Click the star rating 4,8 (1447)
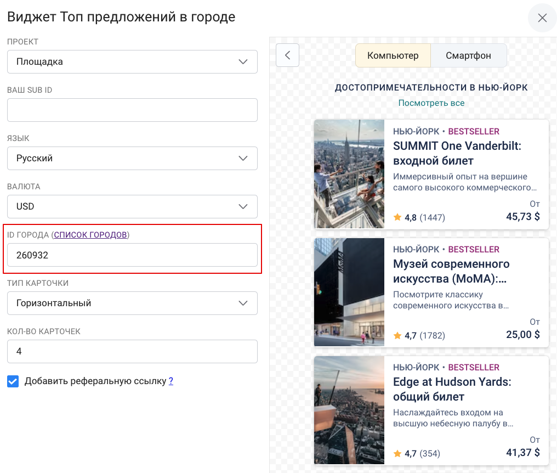Screen dimensions: 557x473 coord(419,217)
